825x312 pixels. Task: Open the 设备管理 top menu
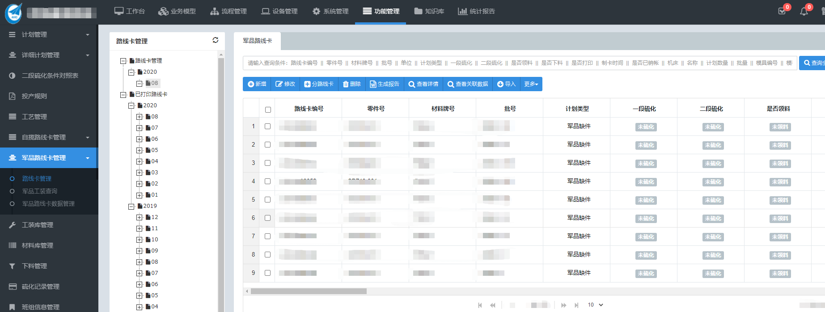(x=279, y=11)
